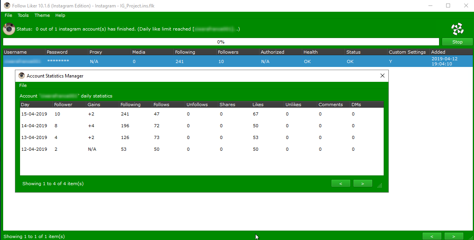
Task: Click the Followers column header
Action: coord(238,52)
